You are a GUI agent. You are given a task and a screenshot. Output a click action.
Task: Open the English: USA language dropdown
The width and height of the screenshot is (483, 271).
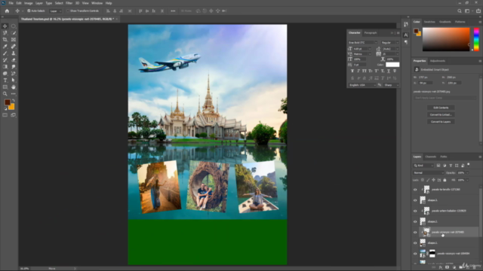(x=362, y=85)
